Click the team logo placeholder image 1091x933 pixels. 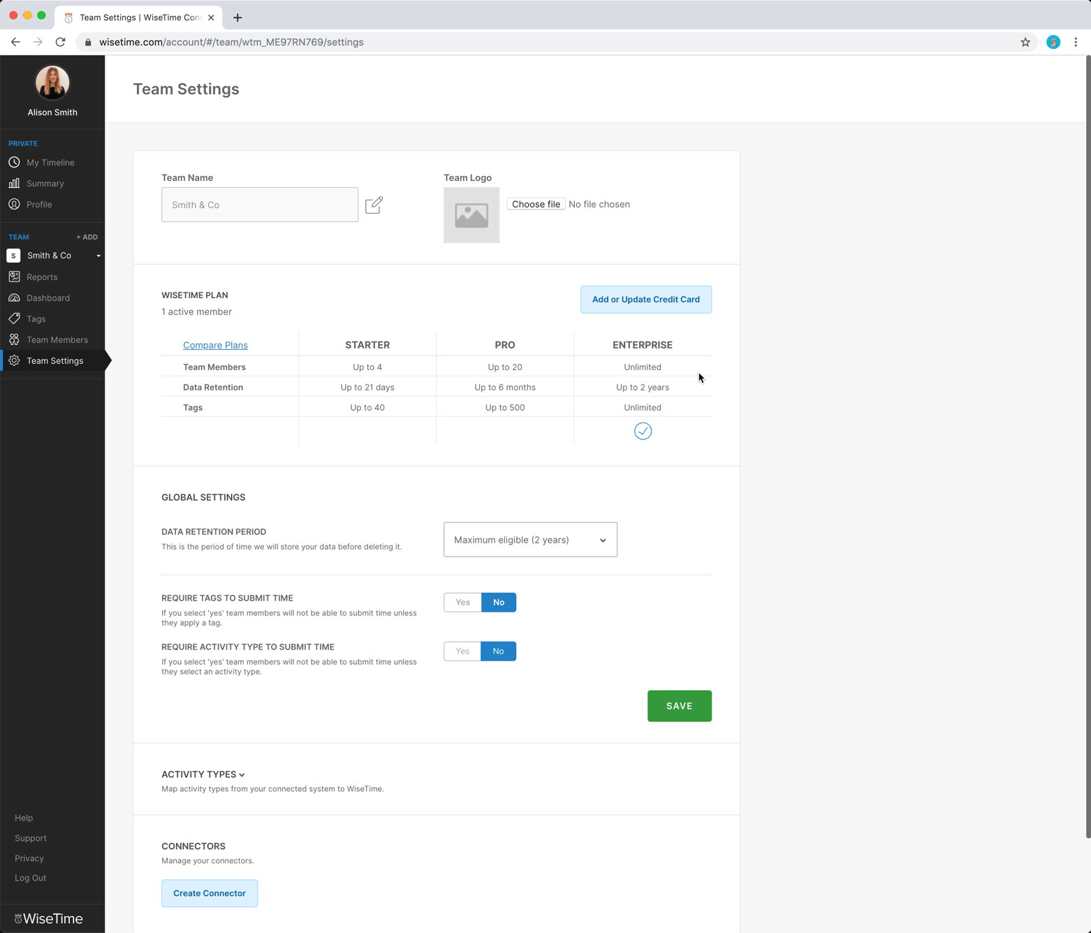tap(471, 215)
